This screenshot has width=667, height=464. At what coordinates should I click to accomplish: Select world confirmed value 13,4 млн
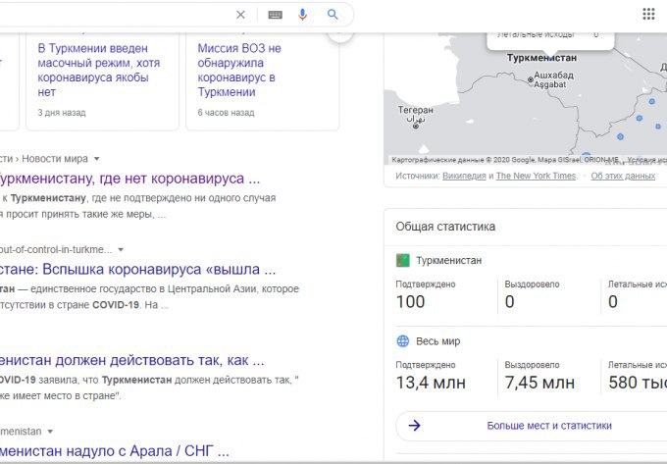[431, 383]
